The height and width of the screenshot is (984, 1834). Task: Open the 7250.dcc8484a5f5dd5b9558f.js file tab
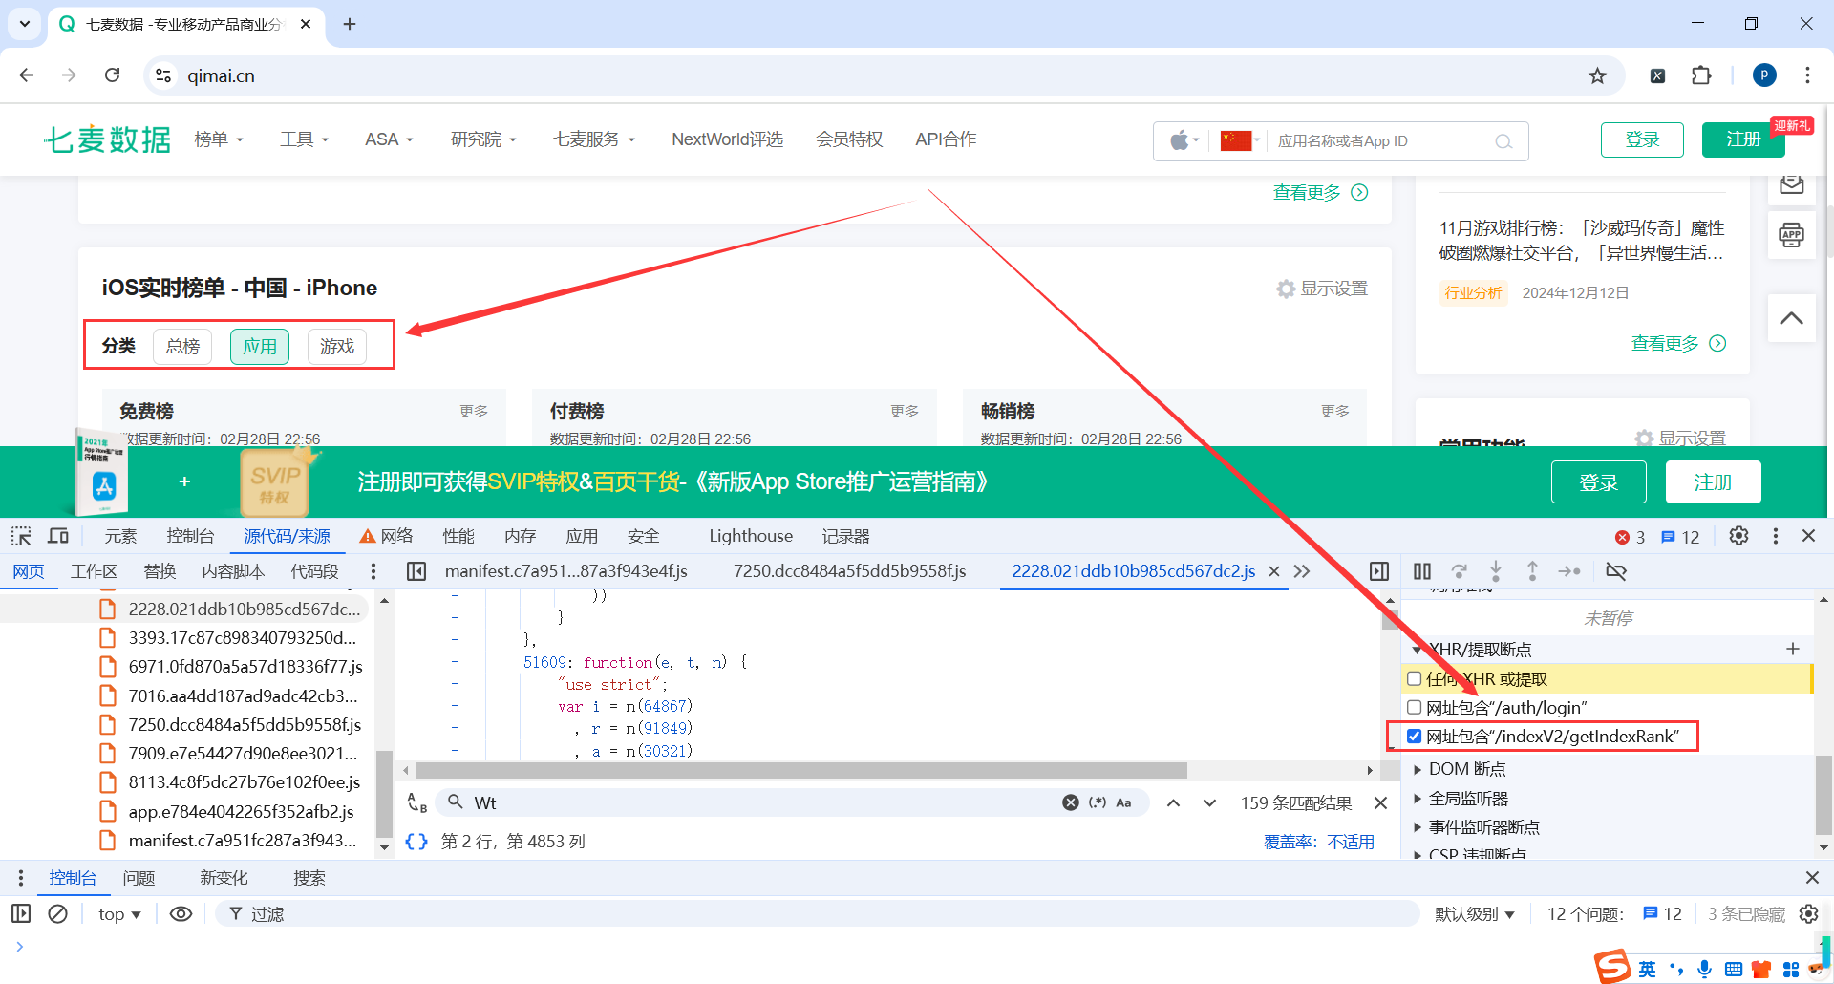point(849,571)
